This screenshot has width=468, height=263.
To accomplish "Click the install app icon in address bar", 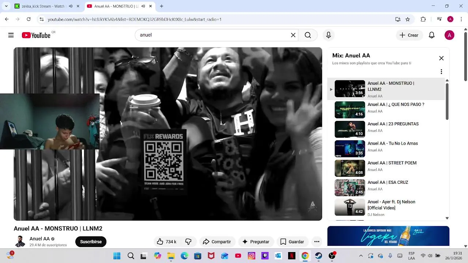I will 398,19.
